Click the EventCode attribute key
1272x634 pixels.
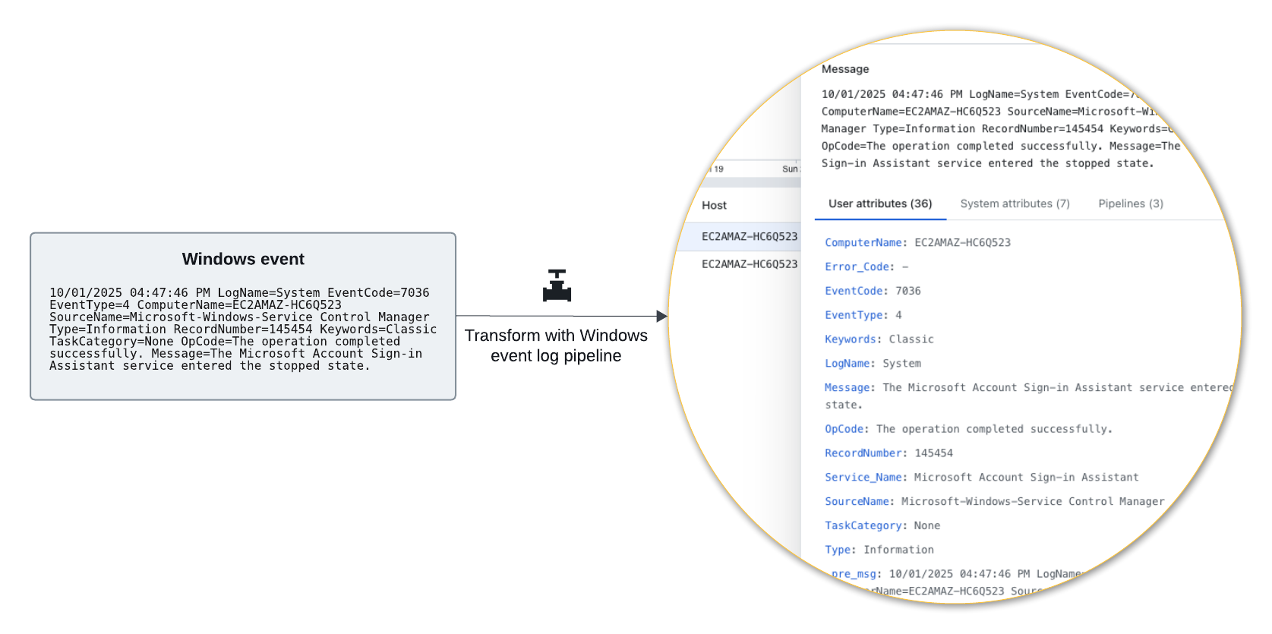pos(854,291)
